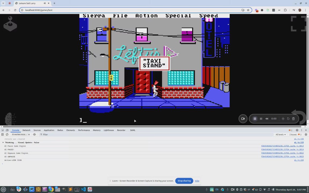Click the console prompt chevron

click(x=2, y=164)
